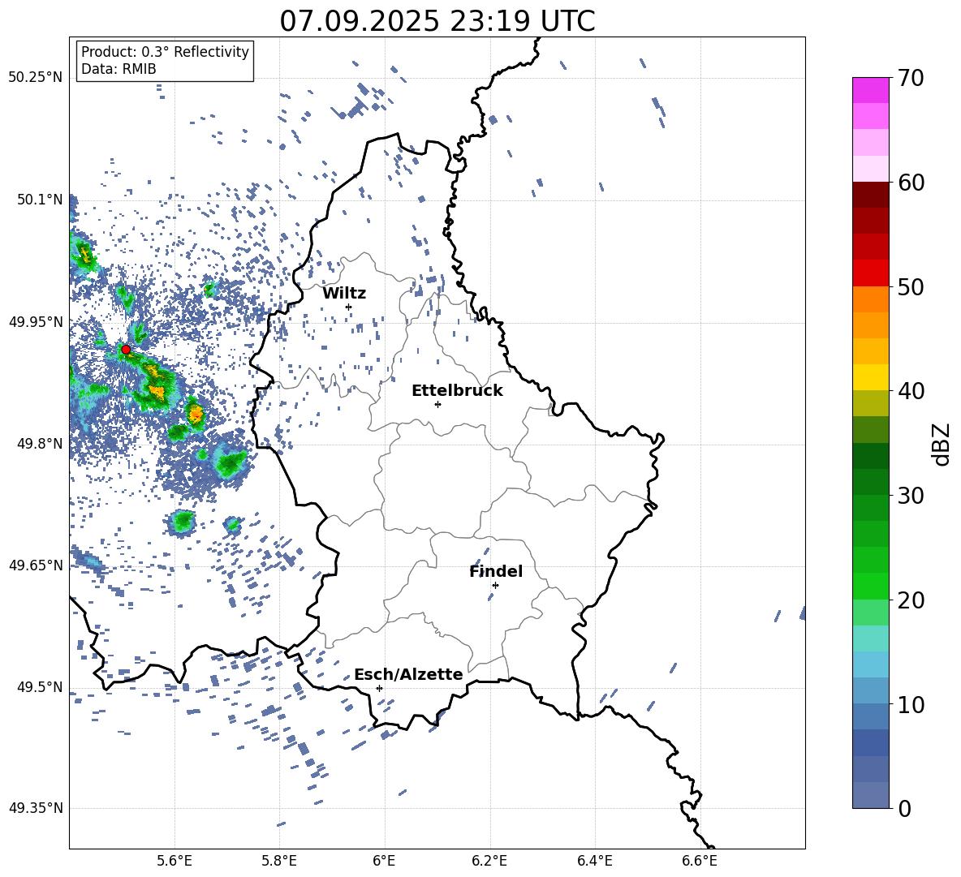Click the 49.65°N latitude label
Screen dimensions: 961x877
[x=36, y=565]
